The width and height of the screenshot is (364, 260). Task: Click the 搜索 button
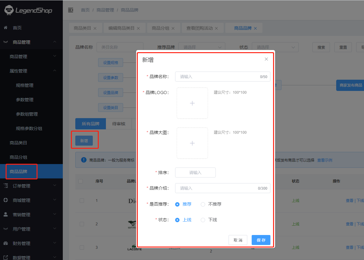[x=321, y=47]
